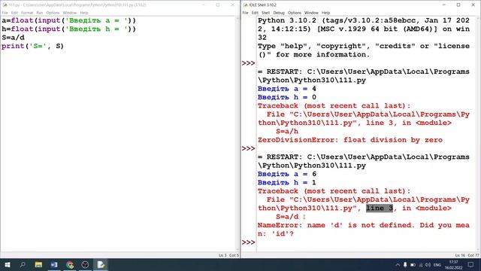The image size is (481, 271).
Task: Open the Format menu in the editor window
Action: [27, 13]
